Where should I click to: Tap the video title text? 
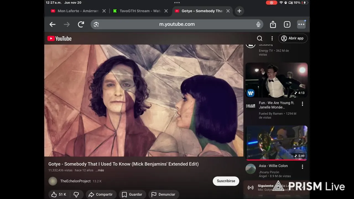pyautogui.click(x=123, y=164)
